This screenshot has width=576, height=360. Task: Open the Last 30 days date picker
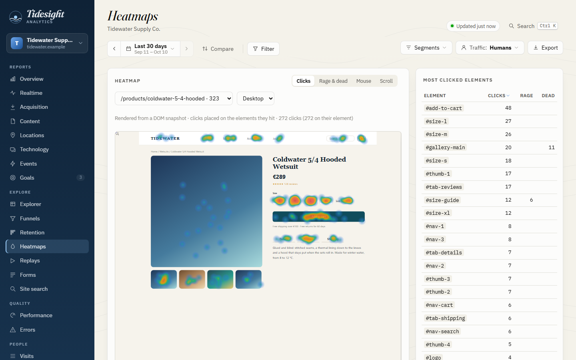(150, 49)
